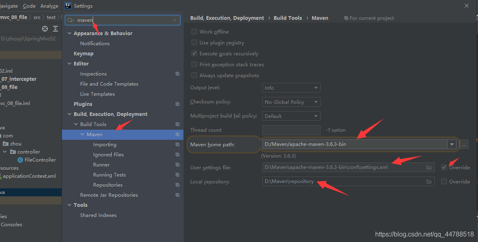Click Build Tools breadcrumb link
478x242 pixels.
click(288, 18)
